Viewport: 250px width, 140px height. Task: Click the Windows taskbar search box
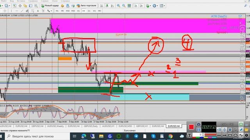pos(38,136)
